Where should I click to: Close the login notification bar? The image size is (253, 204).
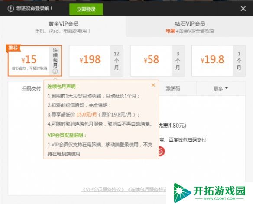tap(243, 9)
